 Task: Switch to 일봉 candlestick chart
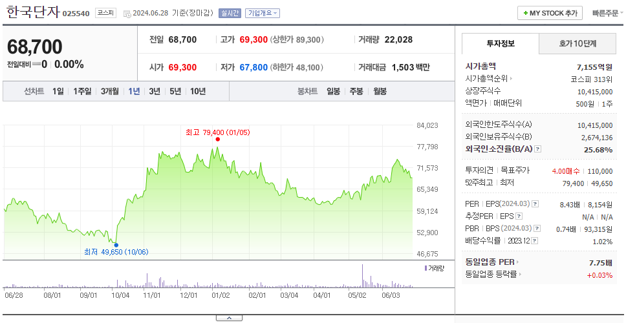tap(333, 91)
